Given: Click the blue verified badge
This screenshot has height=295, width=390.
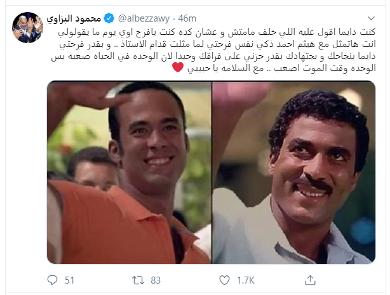Looking at the screenshot, I should tap(109, 18).
